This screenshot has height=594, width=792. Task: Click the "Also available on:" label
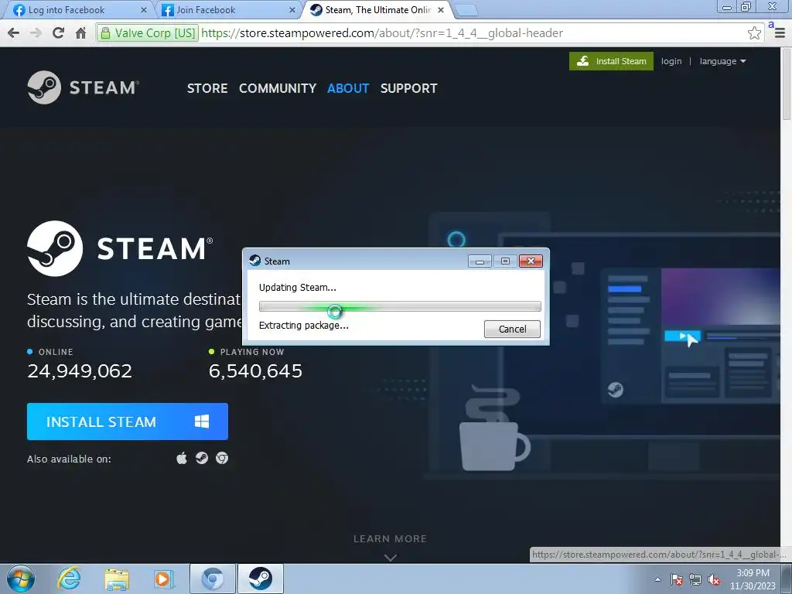69,459
